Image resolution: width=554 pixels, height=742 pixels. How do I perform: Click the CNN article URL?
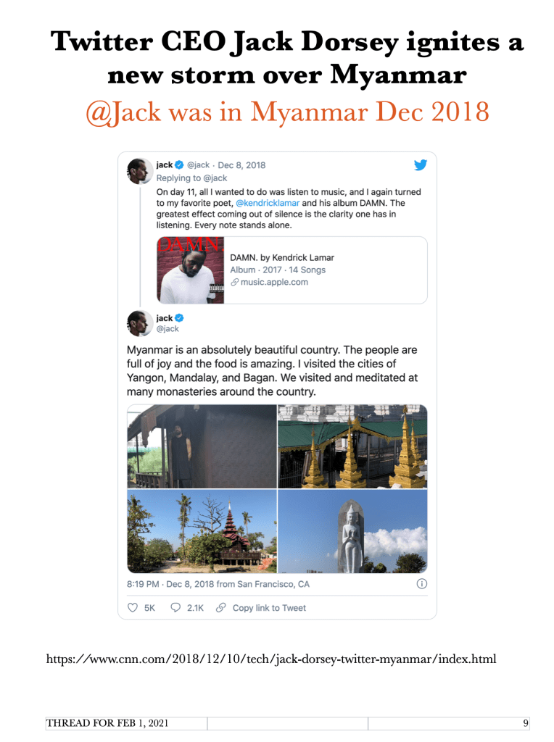tap(271, 659)
